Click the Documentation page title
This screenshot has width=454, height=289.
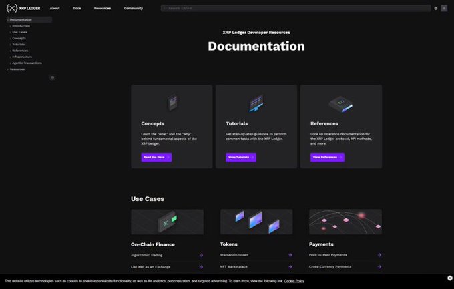point(256,46)
